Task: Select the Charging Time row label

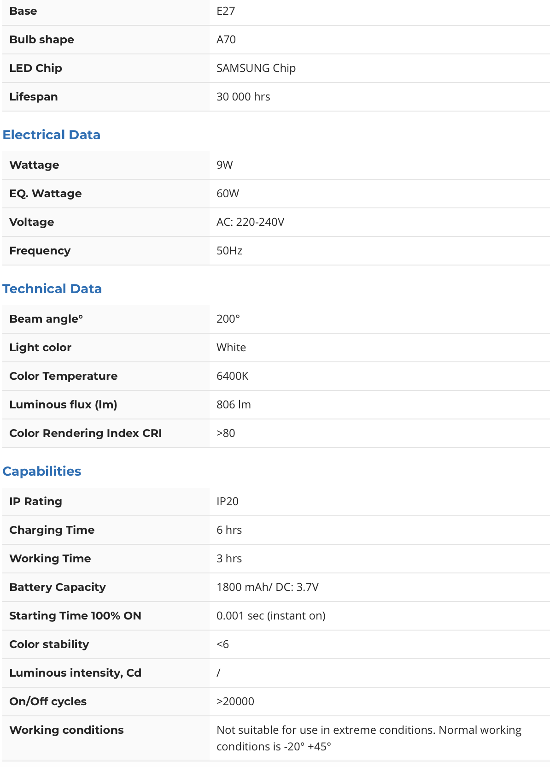Action: (52, 530)
